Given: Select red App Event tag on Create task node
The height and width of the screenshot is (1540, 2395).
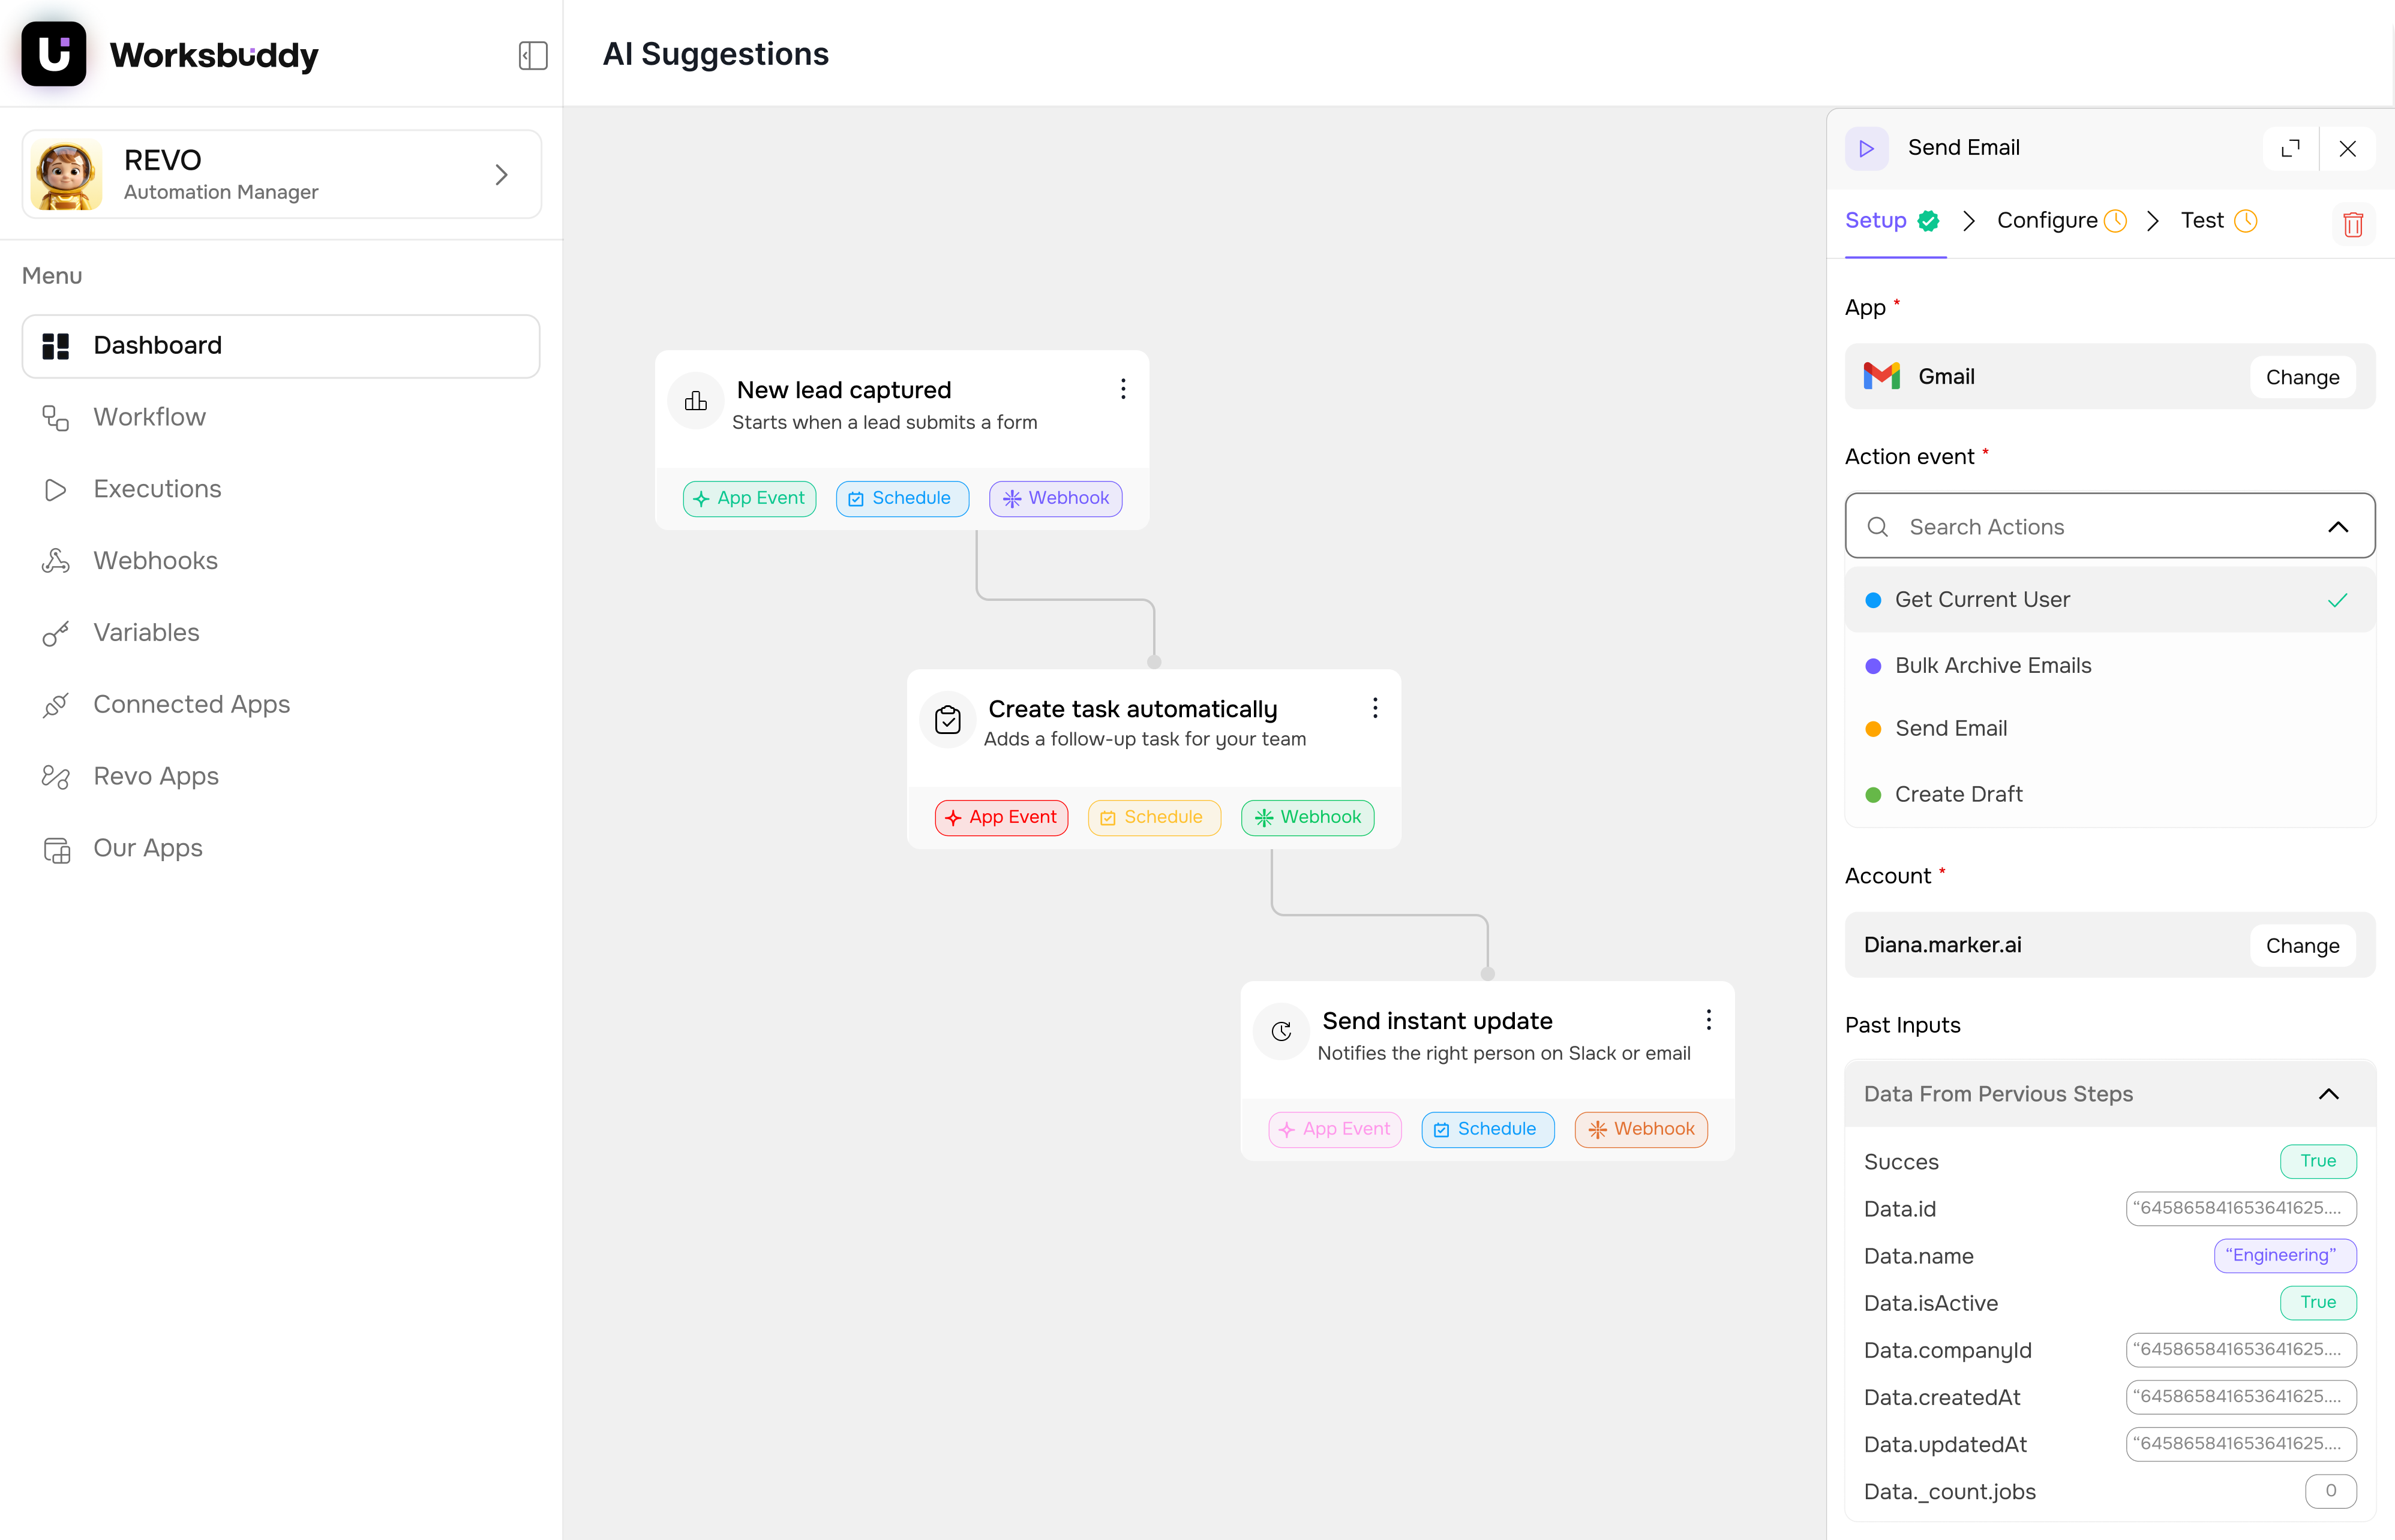Looking at the screenshot, I should (x=1003, y=818).
